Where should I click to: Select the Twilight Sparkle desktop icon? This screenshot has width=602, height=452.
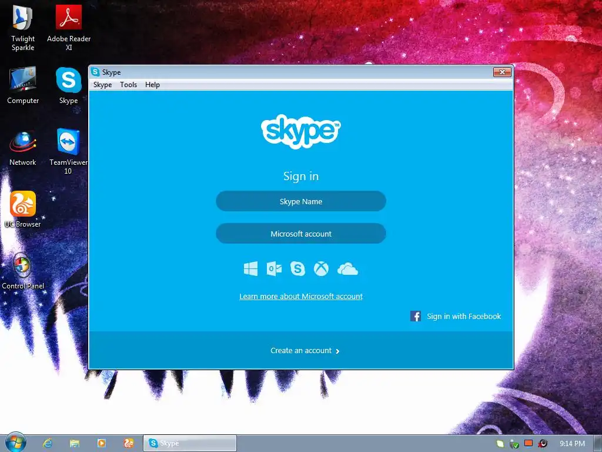pos(23,28)
